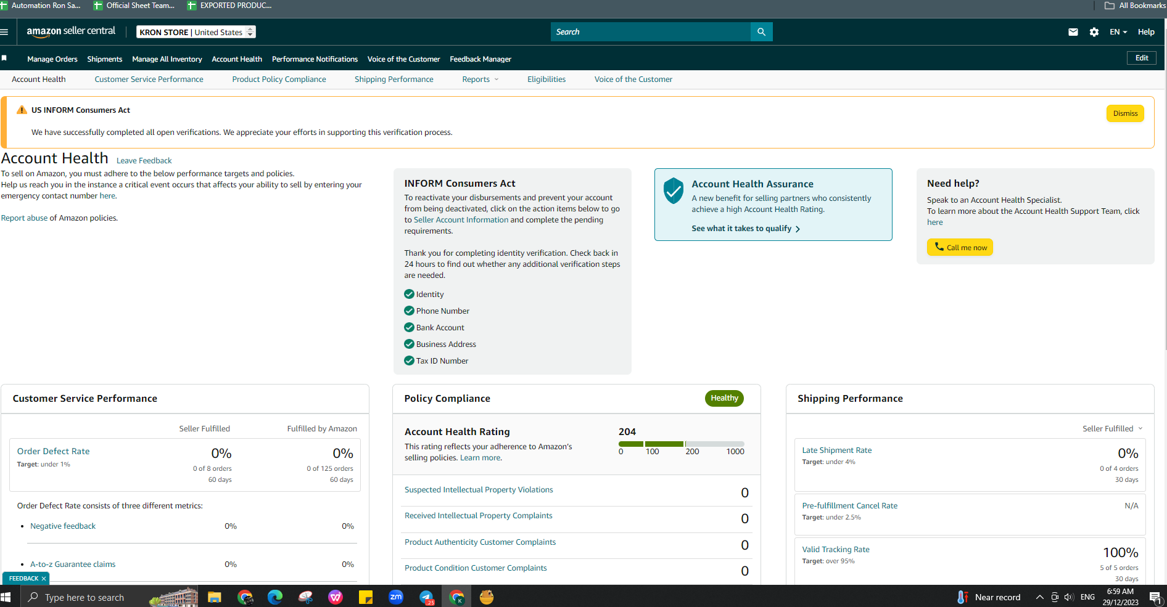Open Sticky Notes from the taskbar
Image resolution: width=1167 pixels, height=607 pixels.
coord(366,597)
